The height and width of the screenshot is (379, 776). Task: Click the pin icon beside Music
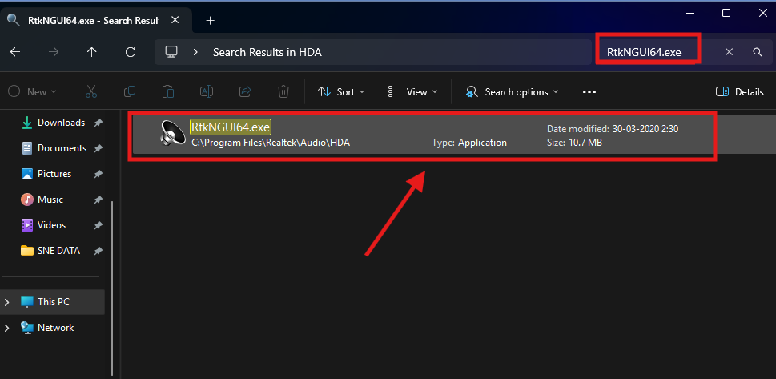[99, 200]
